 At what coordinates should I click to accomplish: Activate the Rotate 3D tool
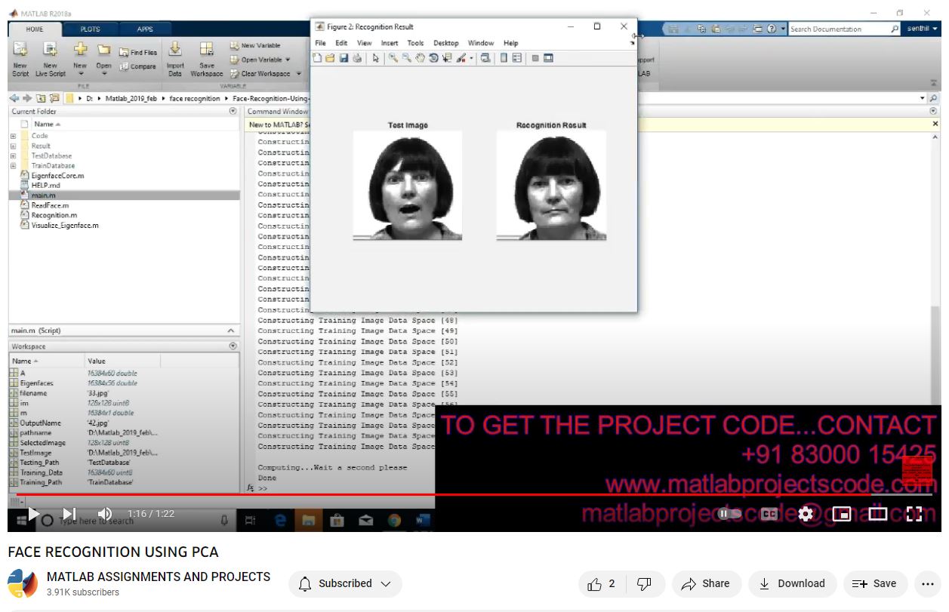[x=433, y=58]
